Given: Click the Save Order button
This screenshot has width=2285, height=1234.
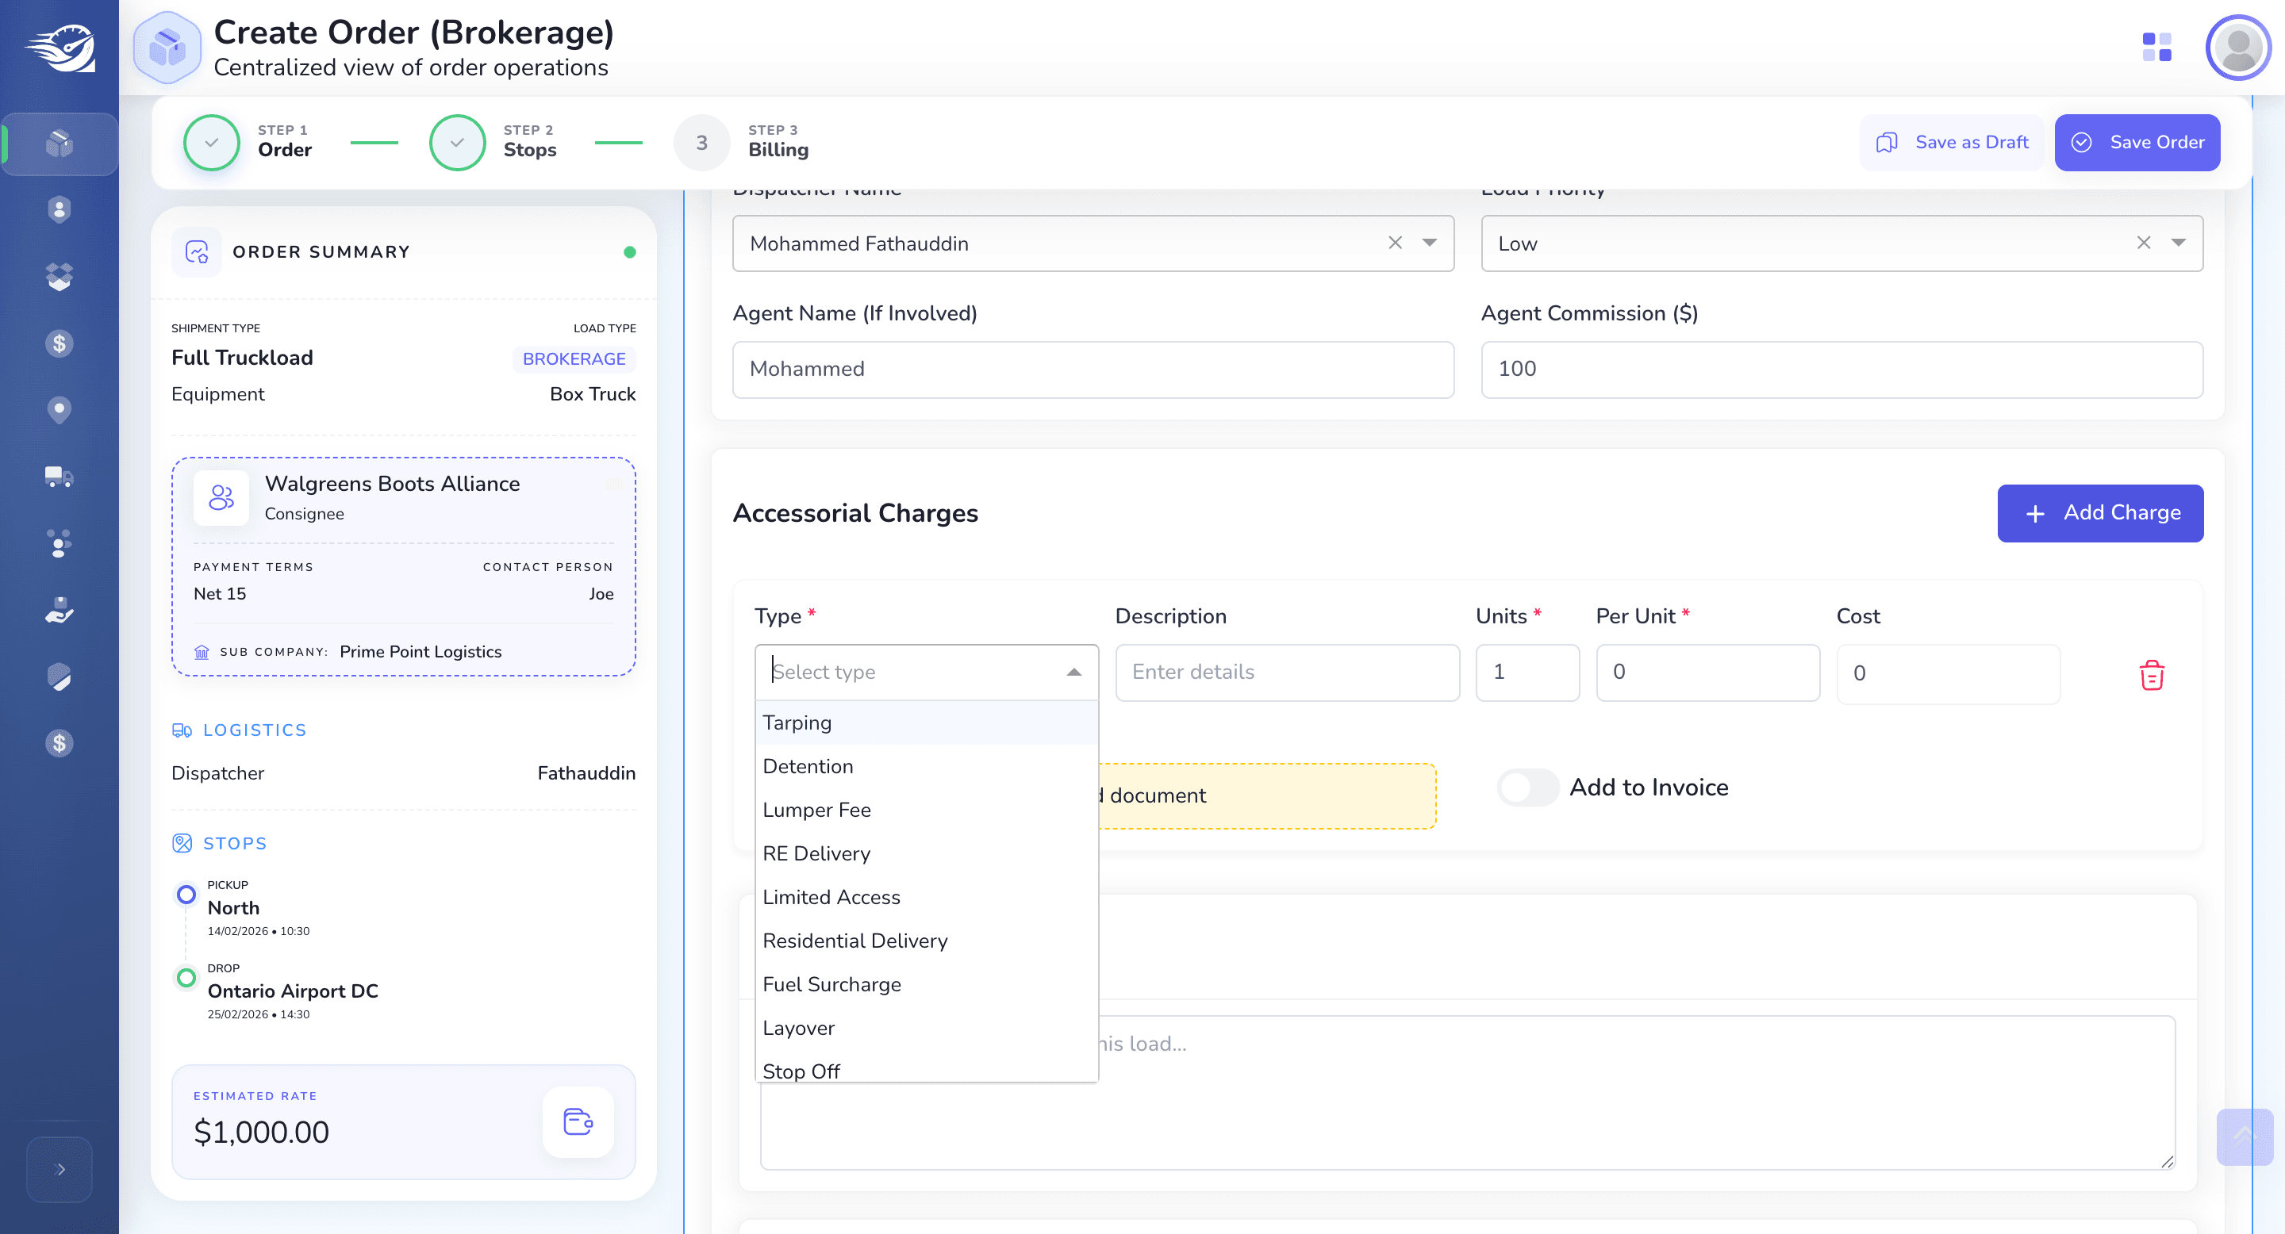Looking at the screenshot, I should pyautogui.click(x=2137, y=143).
